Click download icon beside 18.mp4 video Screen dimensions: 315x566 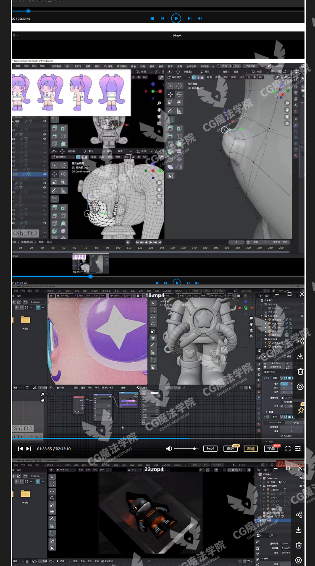(300, 356)
